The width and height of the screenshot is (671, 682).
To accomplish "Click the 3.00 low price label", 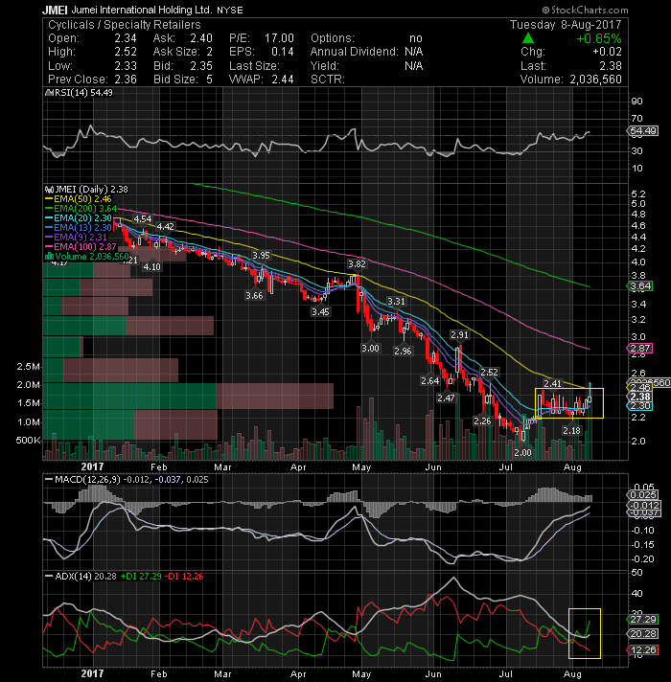I will [x=370, y=349].
